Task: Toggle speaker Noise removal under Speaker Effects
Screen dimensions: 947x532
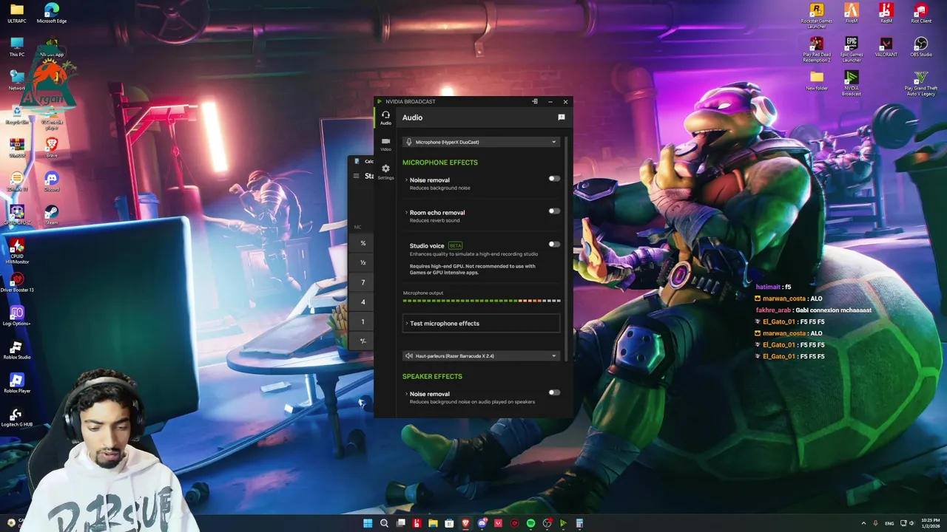Action: pos(554,393)
